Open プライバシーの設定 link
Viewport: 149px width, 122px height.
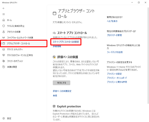[x=114, y=74]
